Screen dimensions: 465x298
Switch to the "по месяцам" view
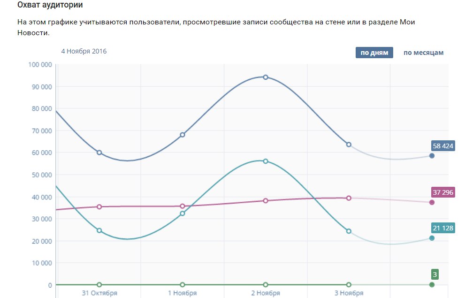pyautogui.click(x=423, y=53)
